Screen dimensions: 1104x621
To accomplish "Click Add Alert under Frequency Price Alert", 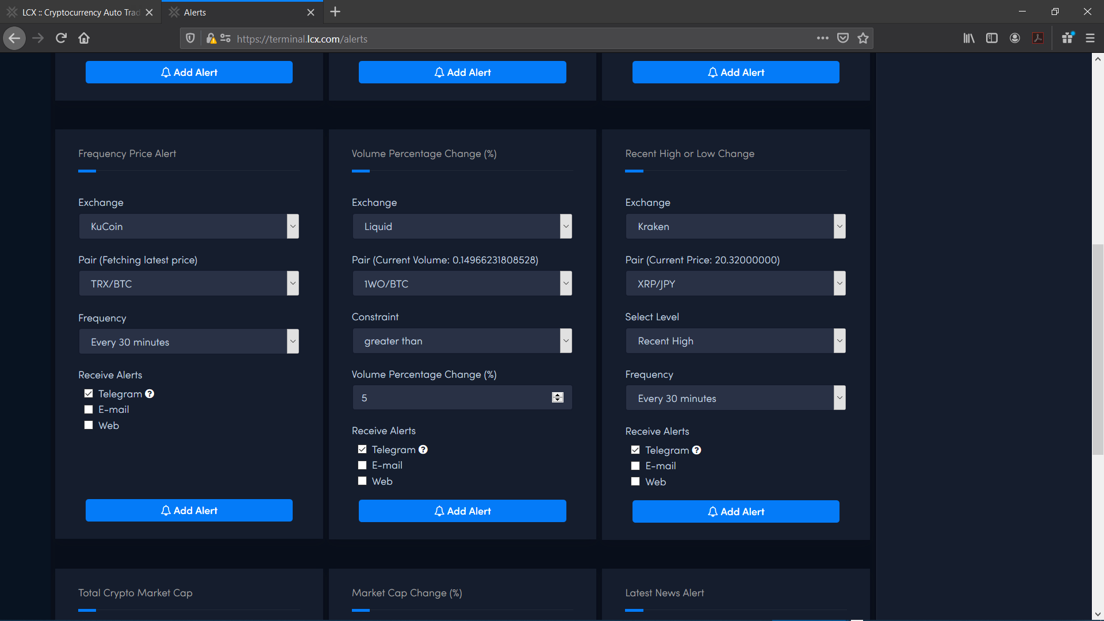I will click(189, 510).
